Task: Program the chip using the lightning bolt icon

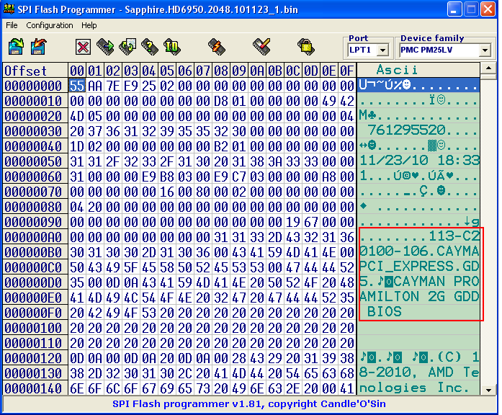Action: [x=216, y=47]
